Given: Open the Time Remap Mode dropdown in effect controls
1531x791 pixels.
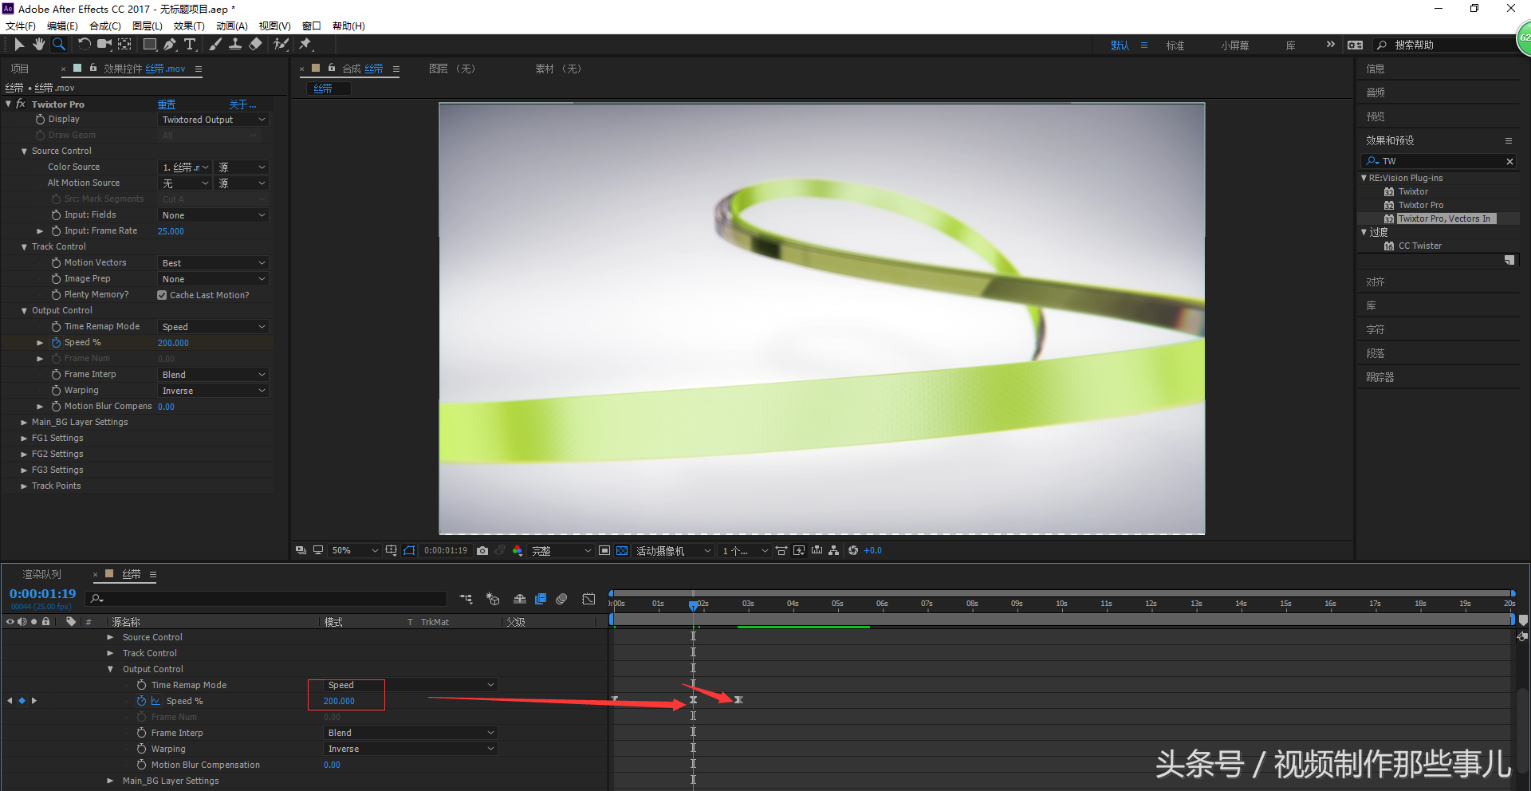Looking at the screenshot, I should click(x=213, y=327).
